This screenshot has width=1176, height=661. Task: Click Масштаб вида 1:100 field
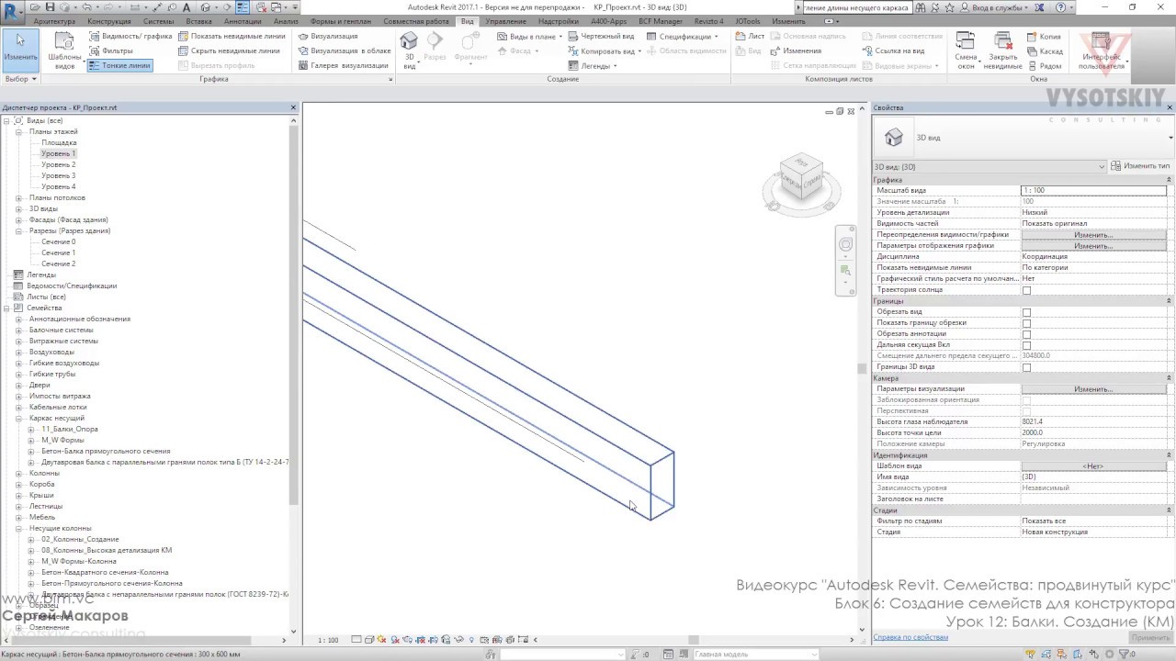[1093, 190]
